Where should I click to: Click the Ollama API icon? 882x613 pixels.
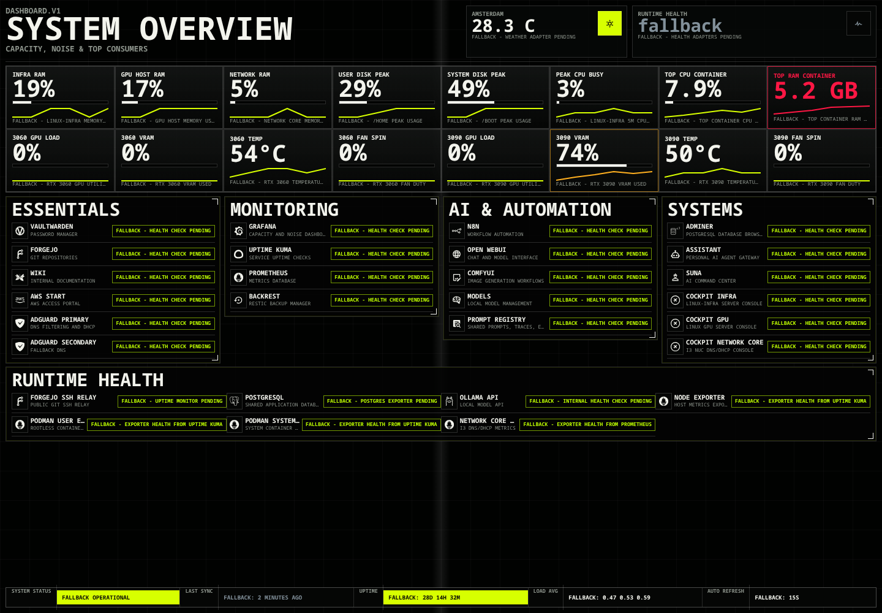(450, 401)
